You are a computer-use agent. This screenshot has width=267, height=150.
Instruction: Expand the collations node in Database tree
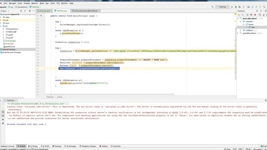(x=241, y=30)
